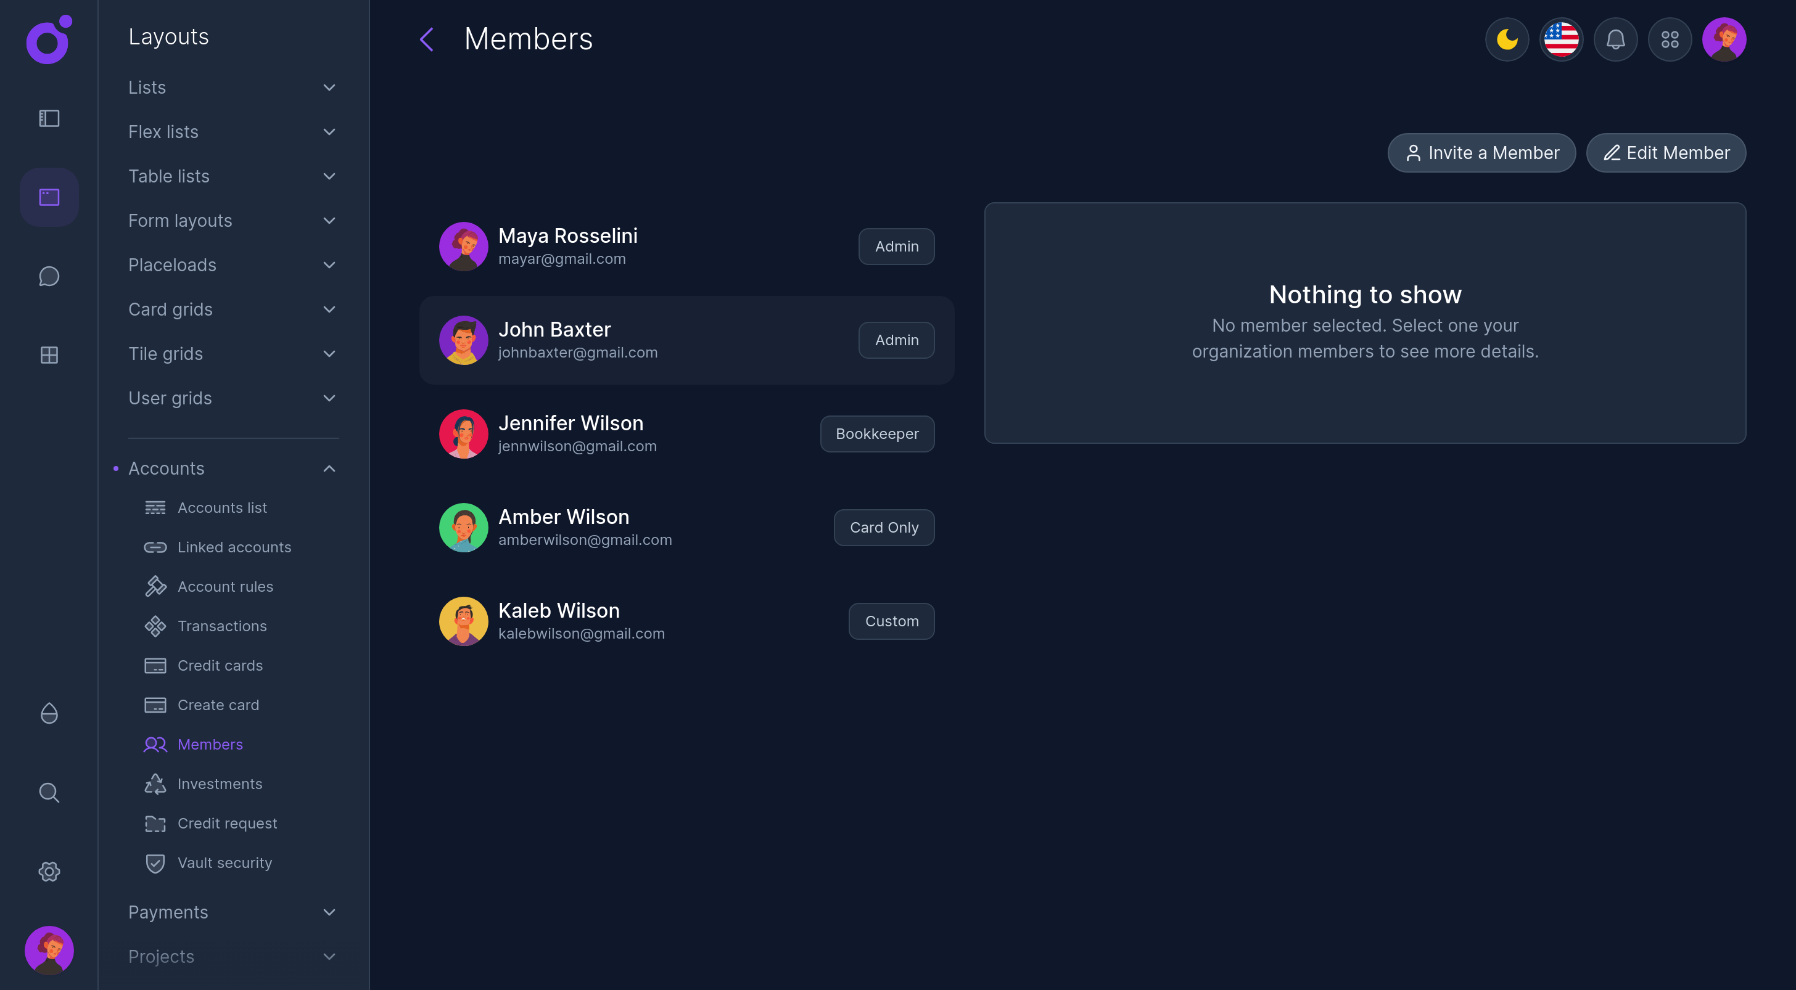Click the Invite a Member button
Screen dimensions: 1796x990
pos(1481,153)
